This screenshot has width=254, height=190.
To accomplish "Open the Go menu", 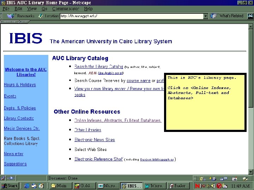I will tap(44, 9).
